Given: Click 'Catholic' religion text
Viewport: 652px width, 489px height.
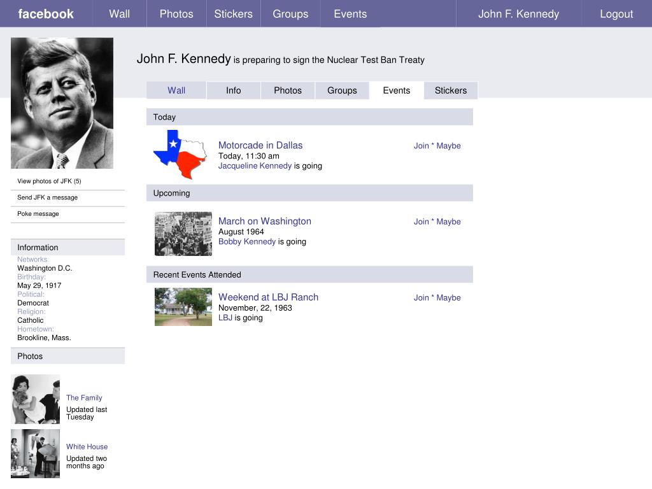Looking at the screenshot, I should (31, 320).
